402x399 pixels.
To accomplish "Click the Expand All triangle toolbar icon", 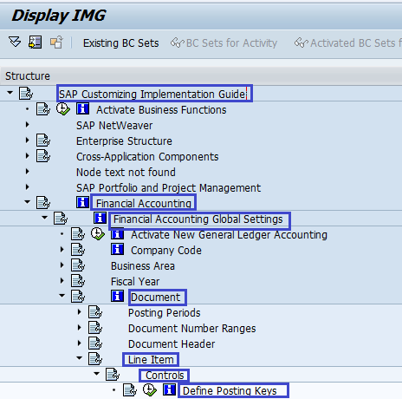I will pos(15,42).
